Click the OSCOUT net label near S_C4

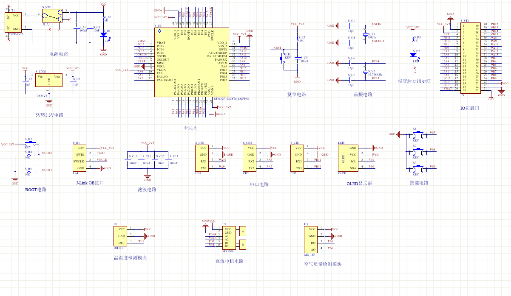click(x=378, y=41)
